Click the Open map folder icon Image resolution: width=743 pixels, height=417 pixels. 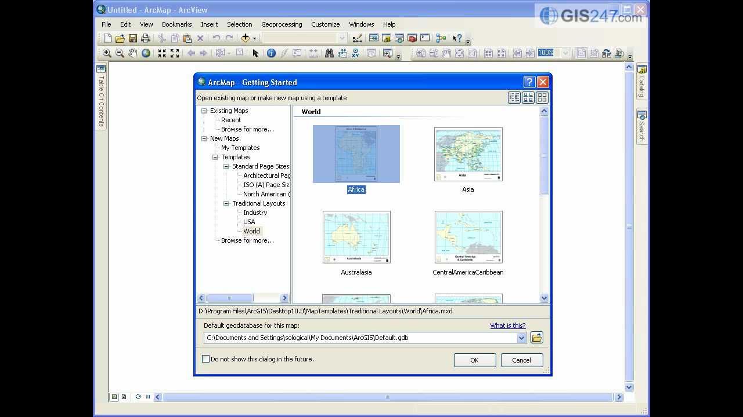(120, 38)
